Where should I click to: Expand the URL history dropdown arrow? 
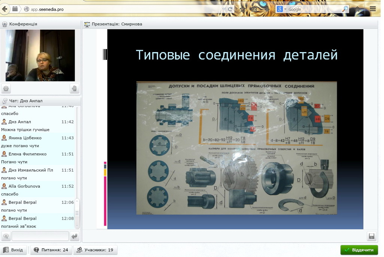pos(224,9)
